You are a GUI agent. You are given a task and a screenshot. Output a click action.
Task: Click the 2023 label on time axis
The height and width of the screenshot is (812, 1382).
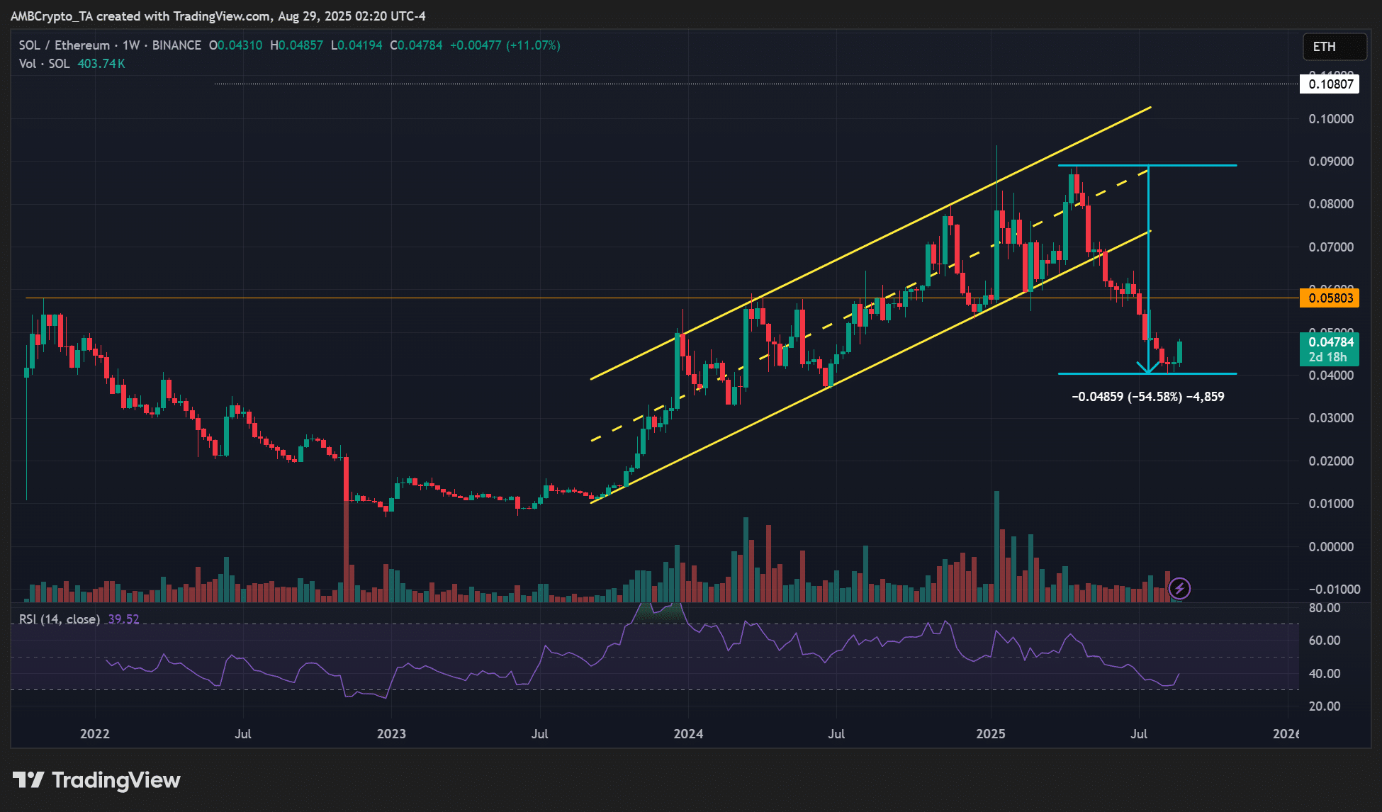[391, 733]
